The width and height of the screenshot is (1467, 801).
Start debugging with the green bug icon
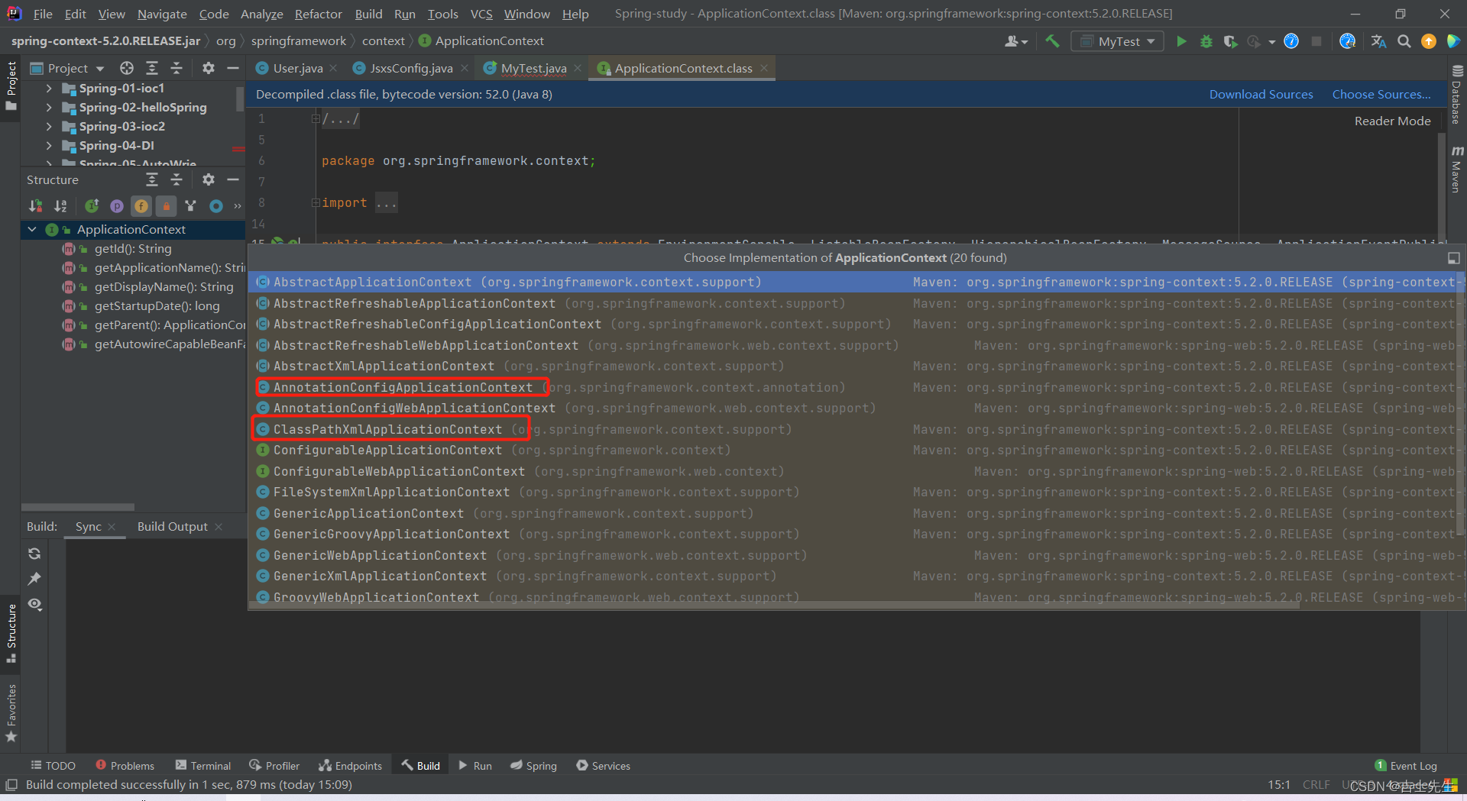(1206, 41)
